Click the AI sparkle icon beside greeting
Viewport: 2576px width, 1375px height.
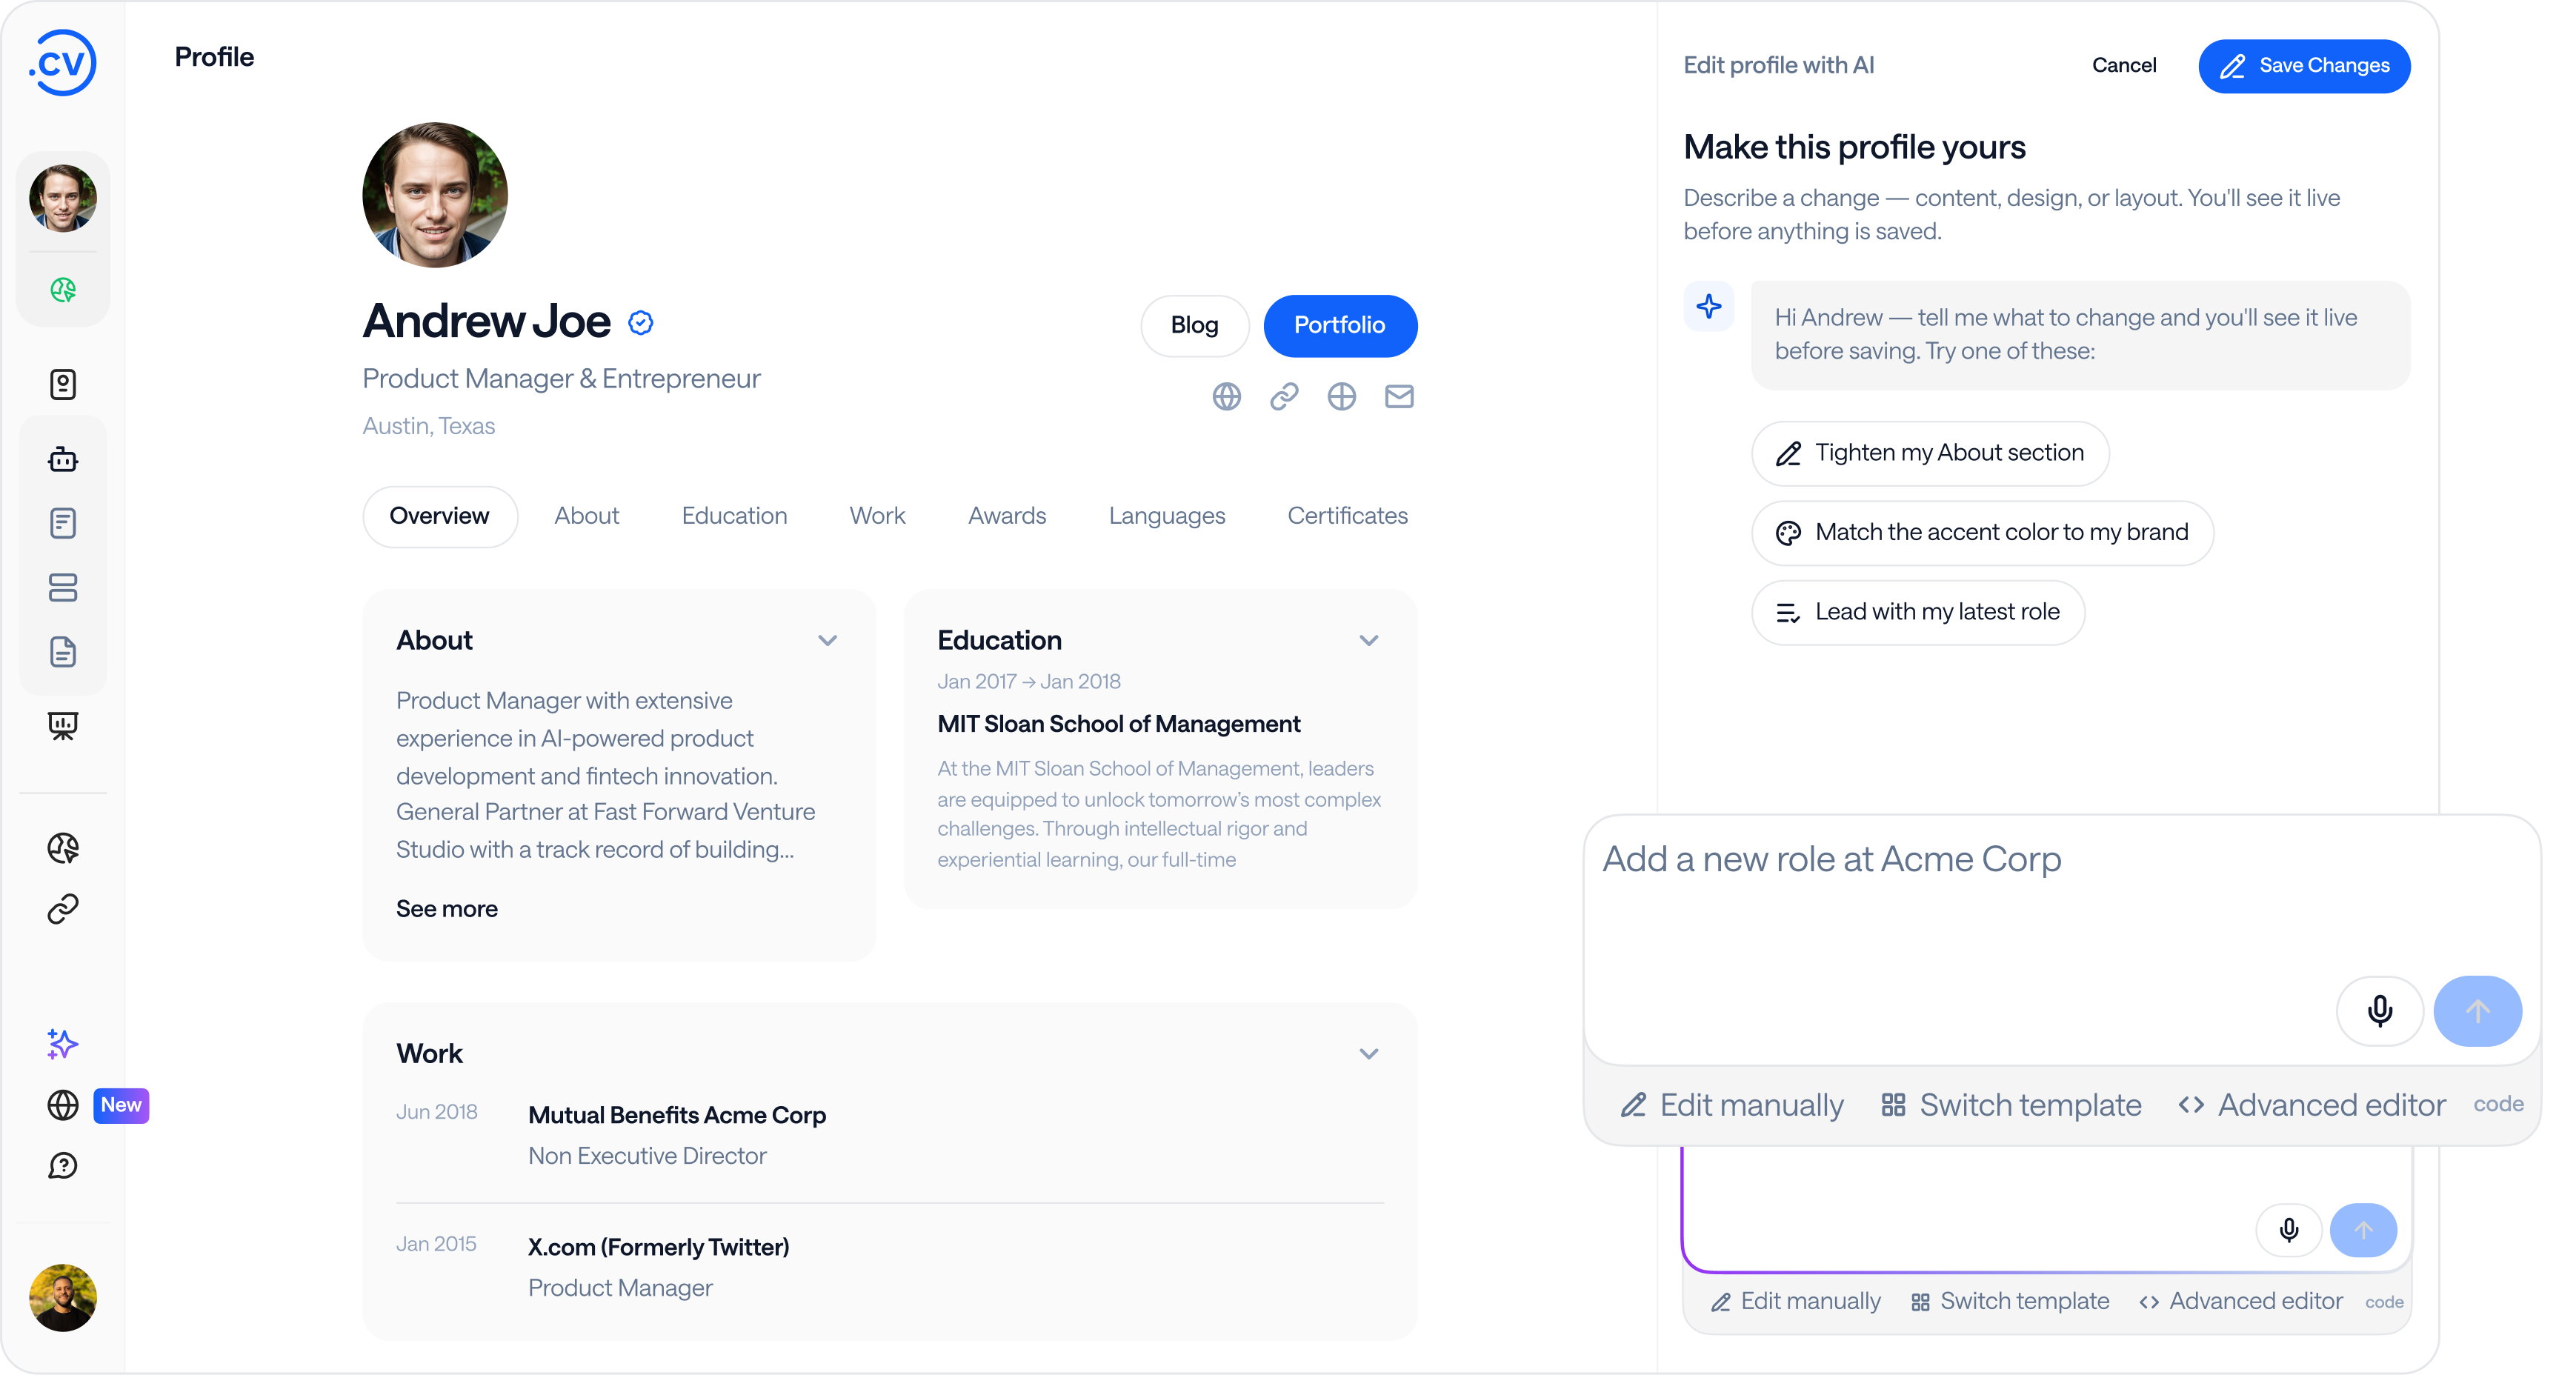[x=1709, y=306]
